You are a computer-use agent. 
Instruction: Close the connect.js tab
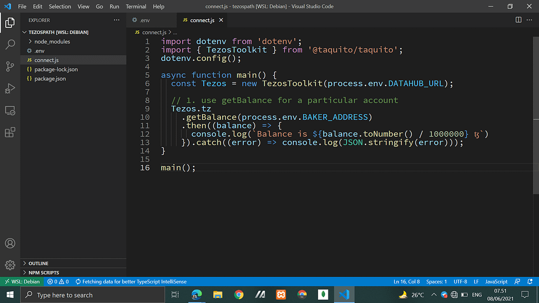[x=221, y=21]
